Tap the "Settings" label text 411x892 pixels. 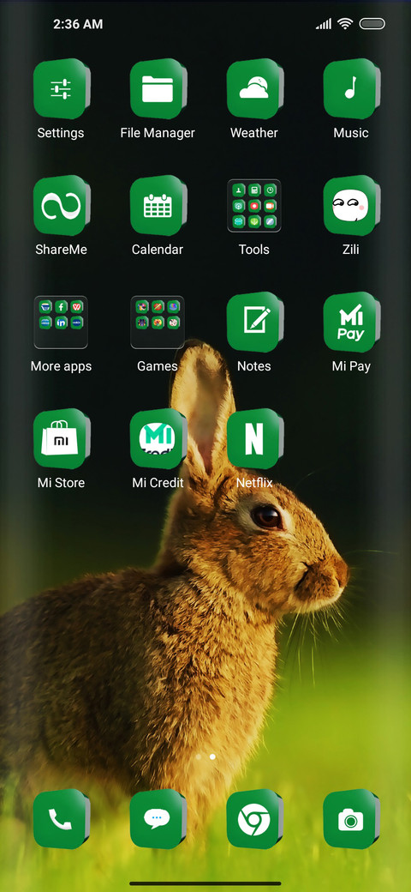[x=61, y=133]
